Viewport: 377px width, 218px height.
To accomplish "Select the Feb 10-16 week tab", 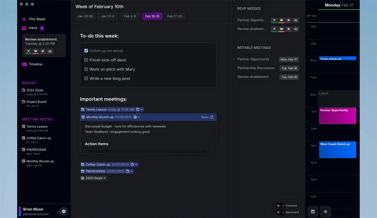I will tap(152, 16).
